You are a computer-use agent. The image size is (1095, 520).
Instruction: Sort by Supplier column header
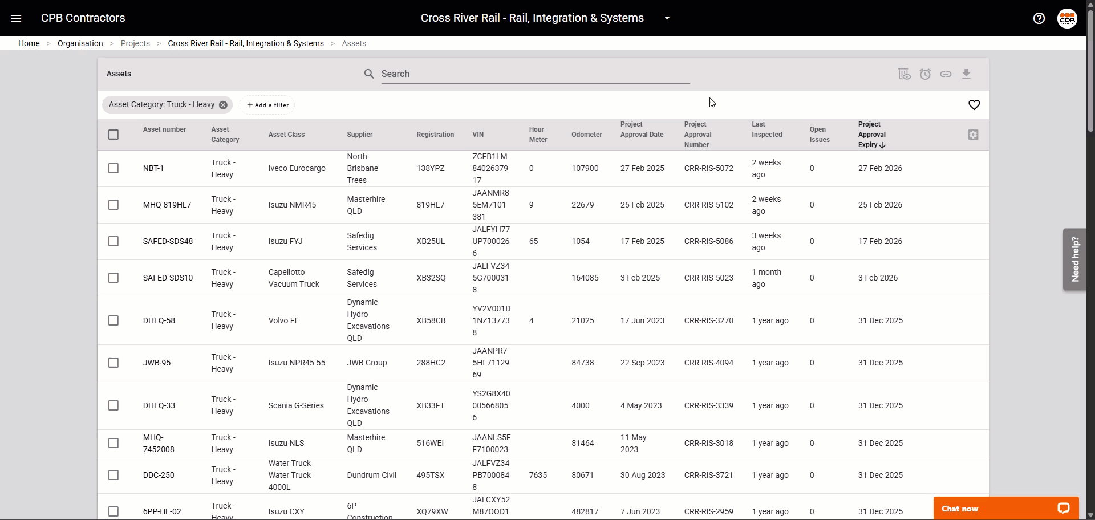click(360, 135)
